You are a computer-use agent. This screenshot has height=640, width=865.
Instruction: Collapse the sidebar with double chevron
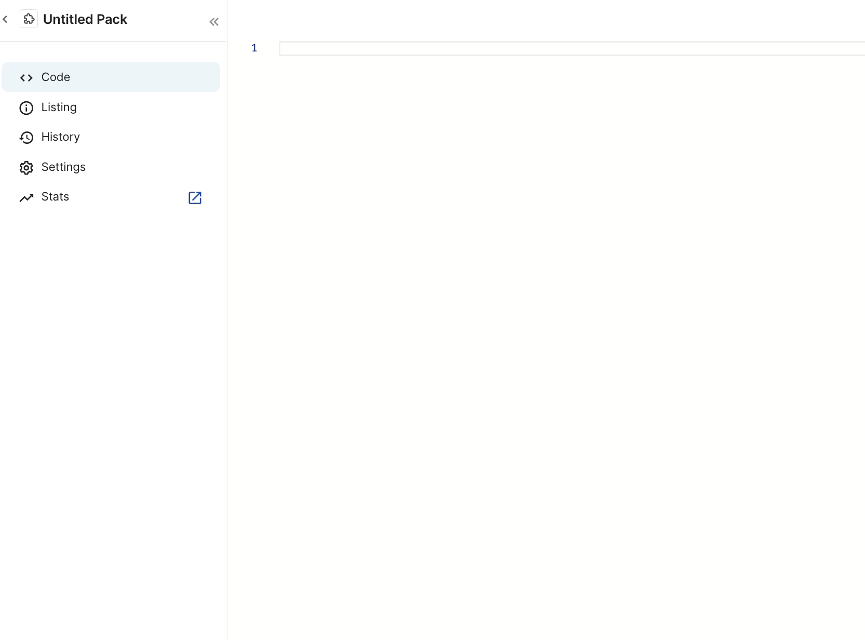point(214,22)
